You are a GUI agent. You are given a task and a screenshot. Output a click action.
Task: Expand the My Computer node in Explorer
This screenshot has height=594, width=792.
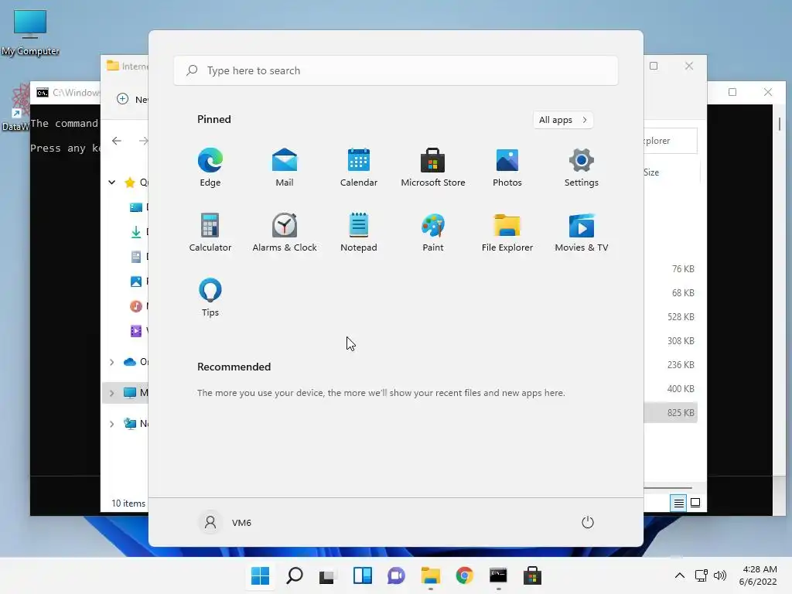pos(111,393)
